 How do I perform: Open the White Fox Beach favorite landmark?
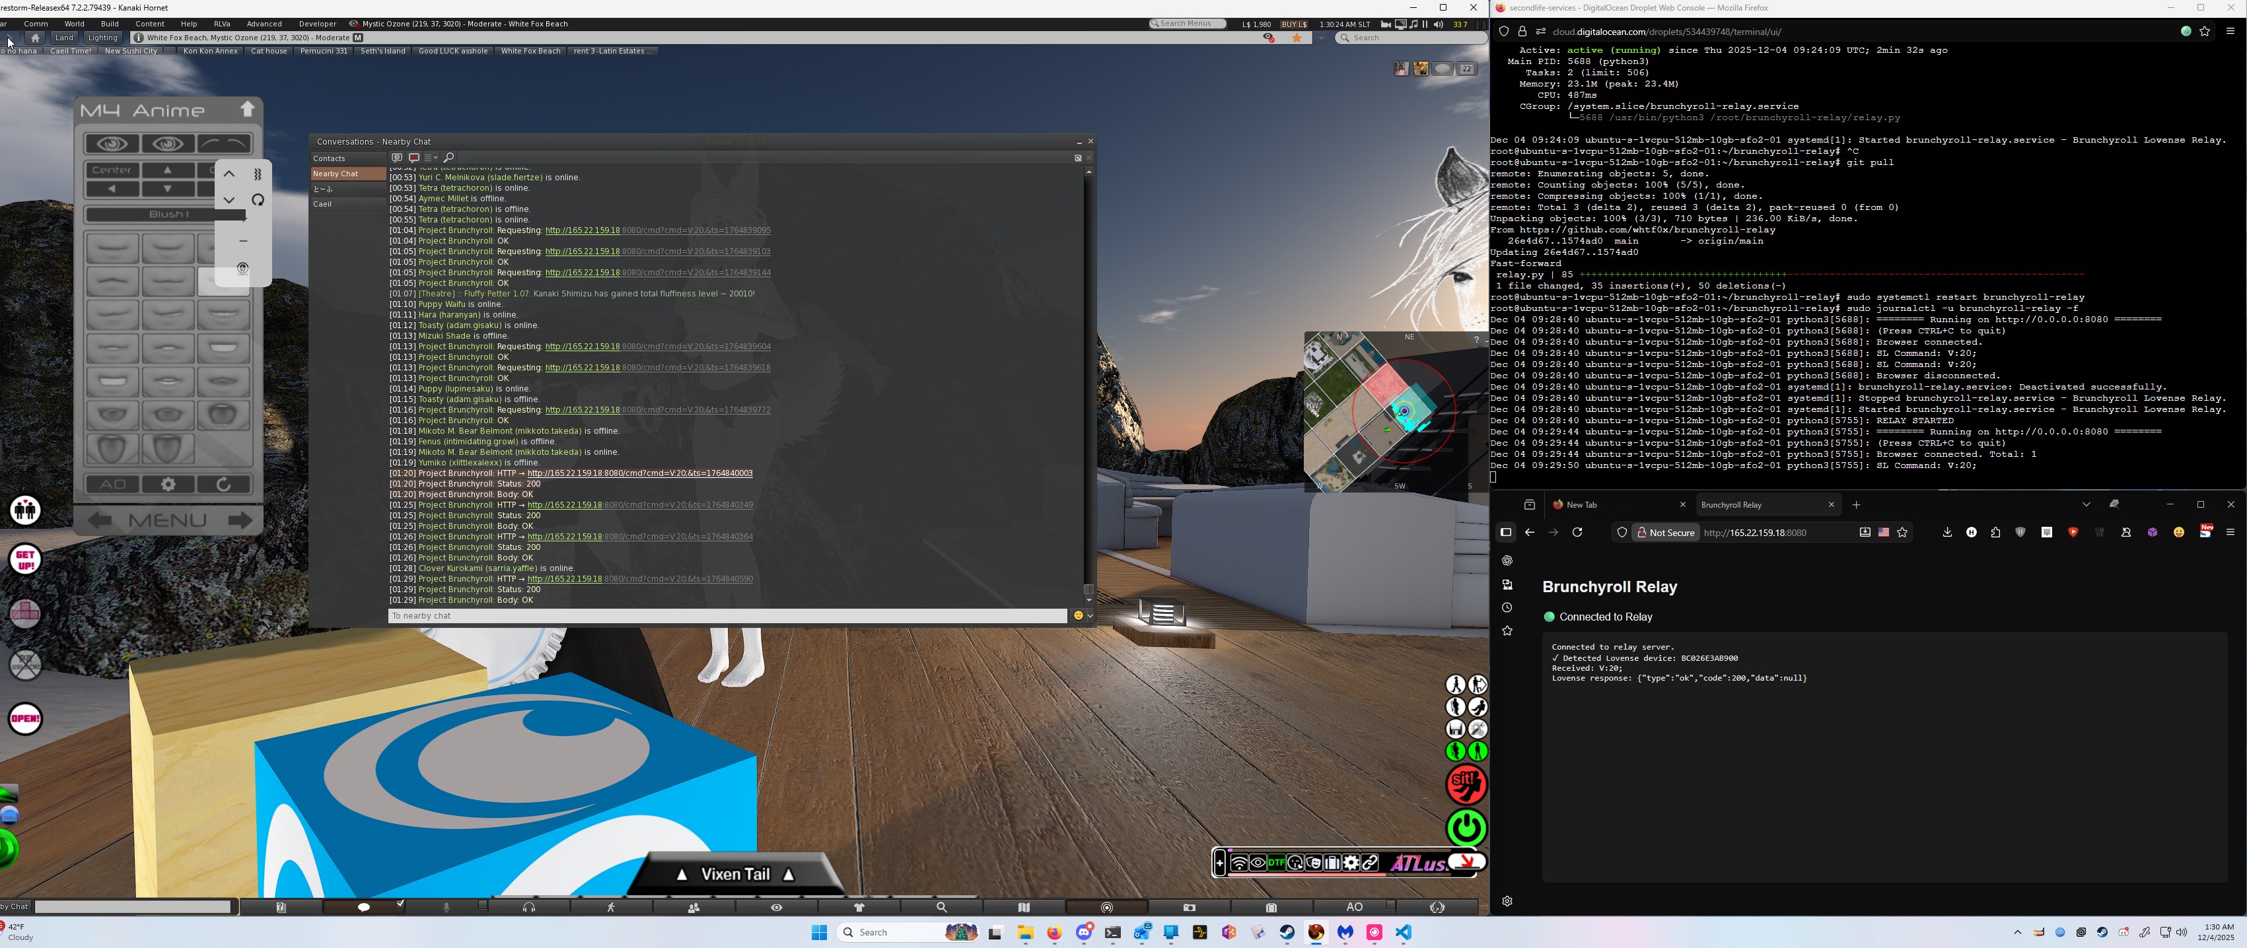[x=530, y=51]
